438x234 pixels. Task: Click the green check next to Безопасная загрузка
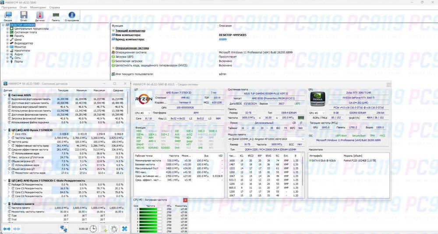click(x=113, y=61)
